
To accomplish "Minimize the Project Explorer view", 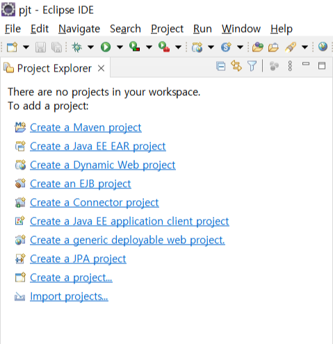I will point(306,64).
